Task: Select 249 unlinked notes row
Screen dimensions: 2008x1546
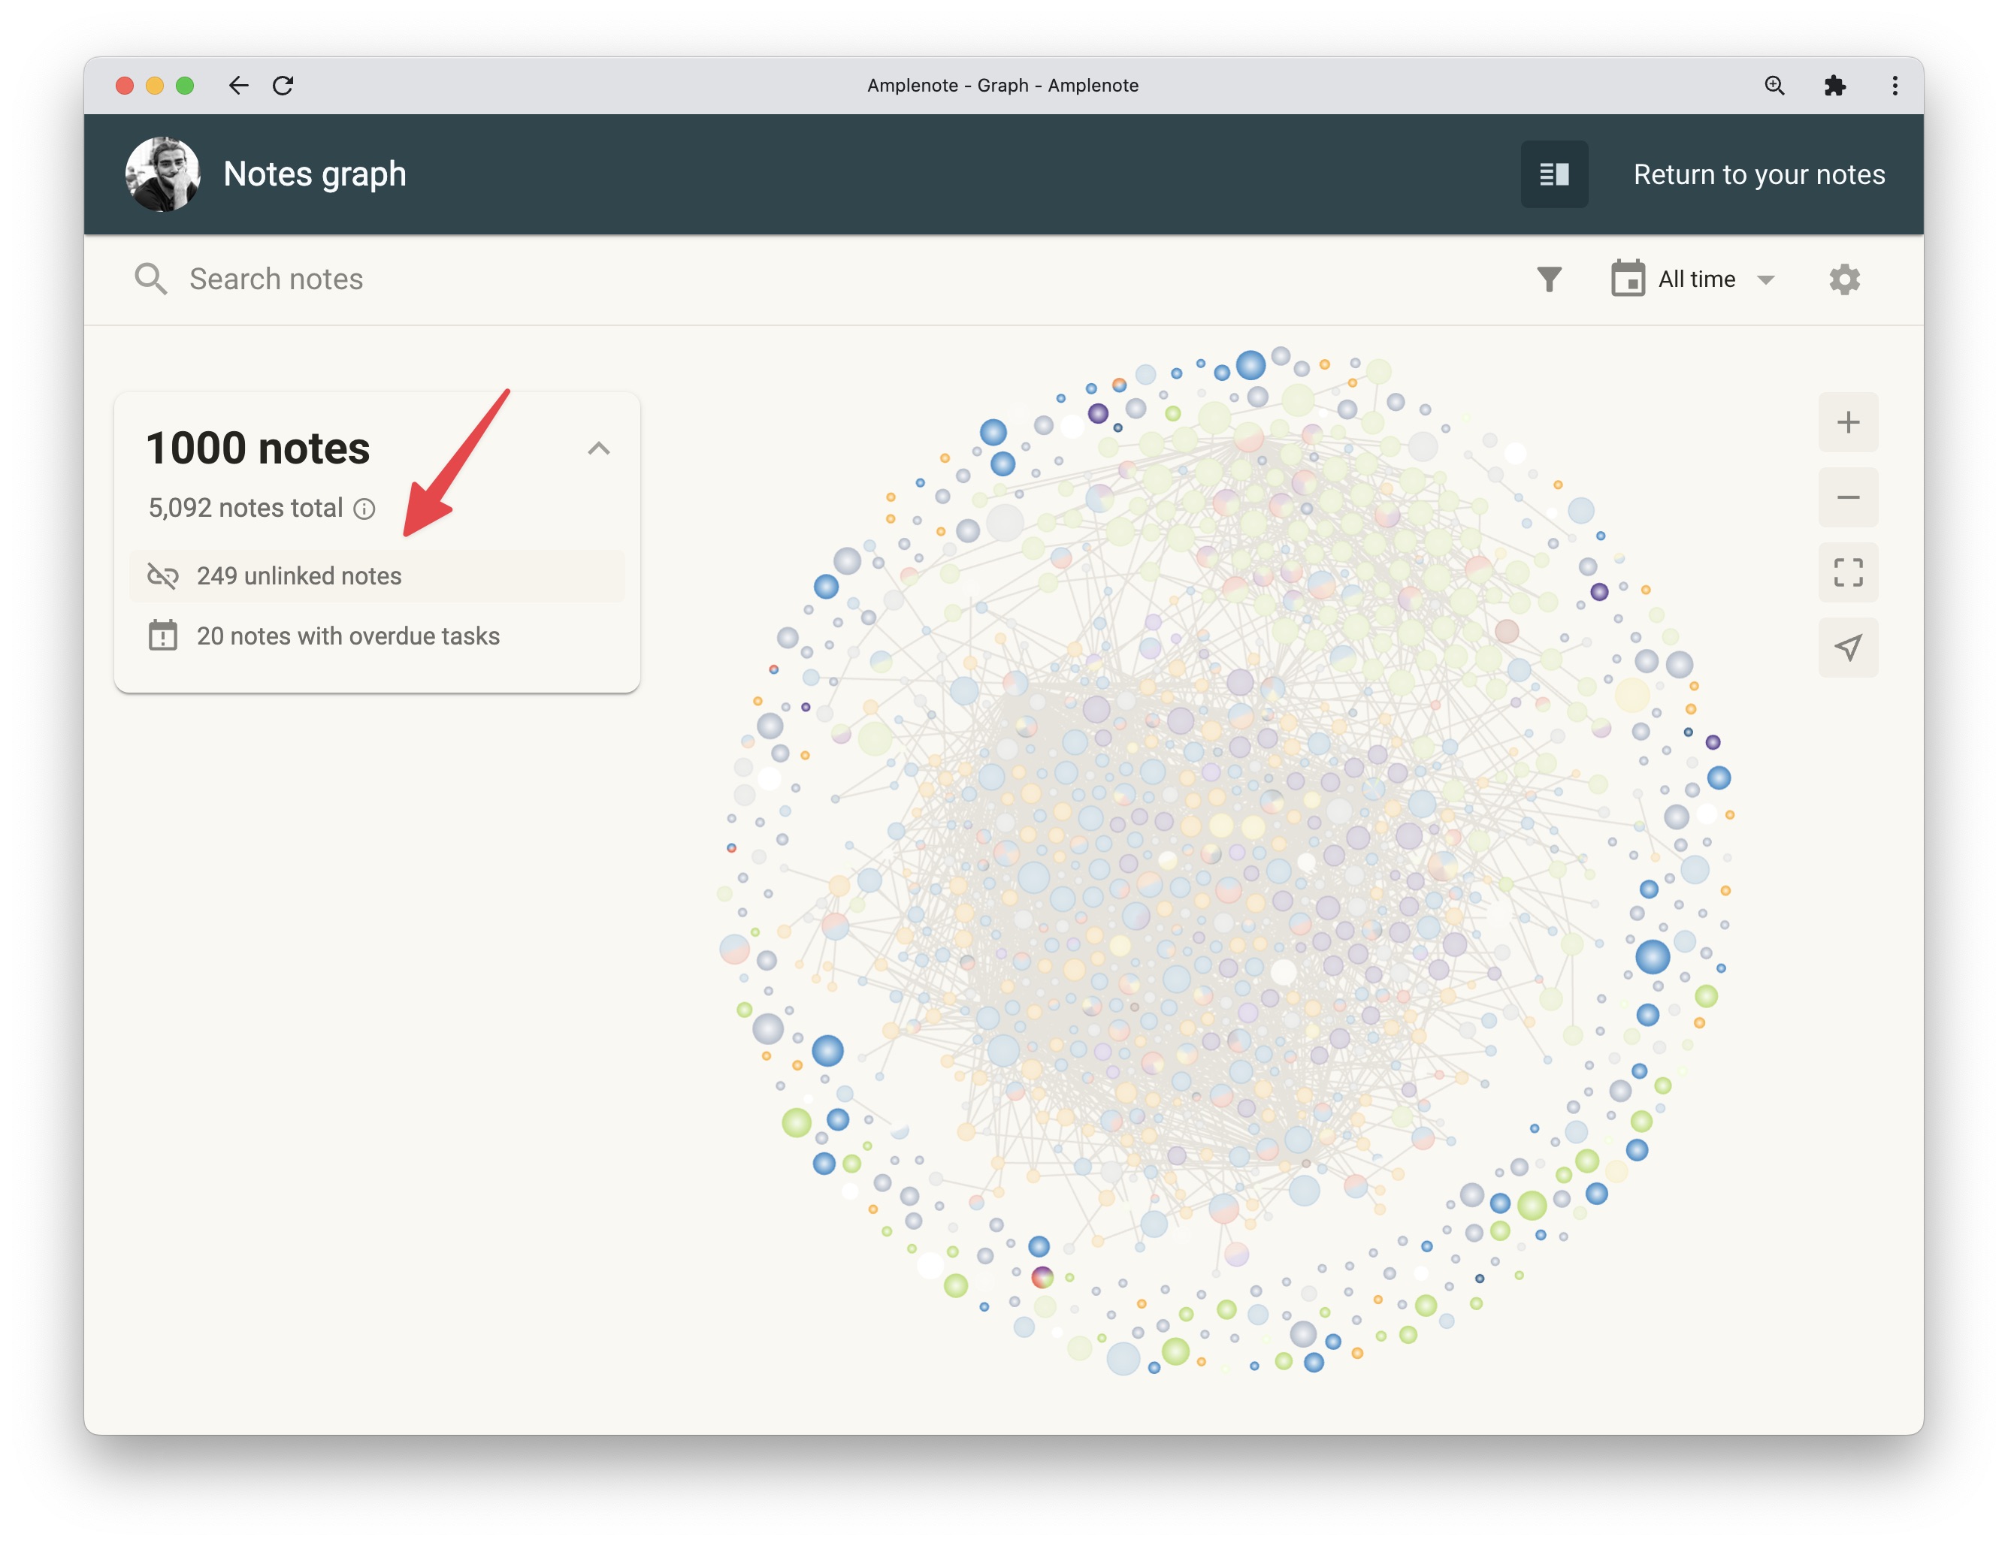Action: pyautogui.click(x=377, y=576)
